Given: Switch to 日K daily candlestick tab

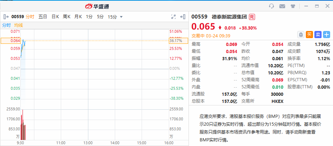Looking at the screenshot, I should tap(55, 17).
